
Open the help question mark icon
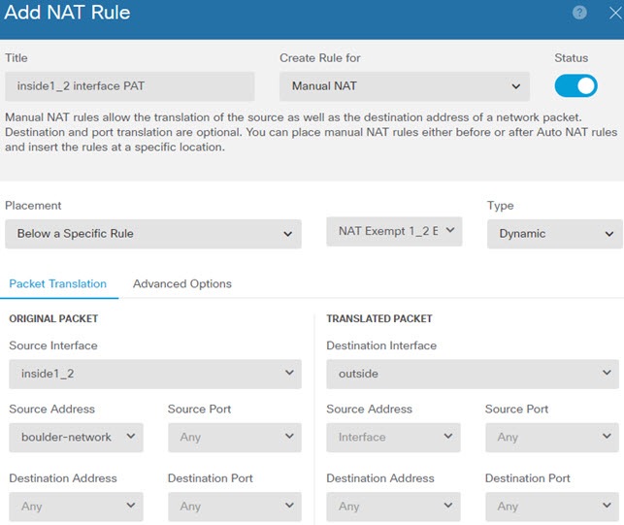coord(579,13)
